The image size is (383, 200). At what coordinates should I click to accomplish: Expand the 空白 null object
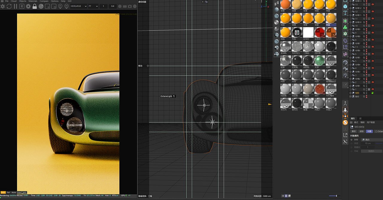point(350,93)
